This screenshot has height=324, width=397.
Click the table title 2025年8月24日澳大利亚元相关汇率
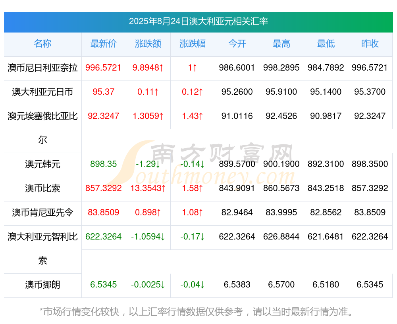tap(198, 21)
